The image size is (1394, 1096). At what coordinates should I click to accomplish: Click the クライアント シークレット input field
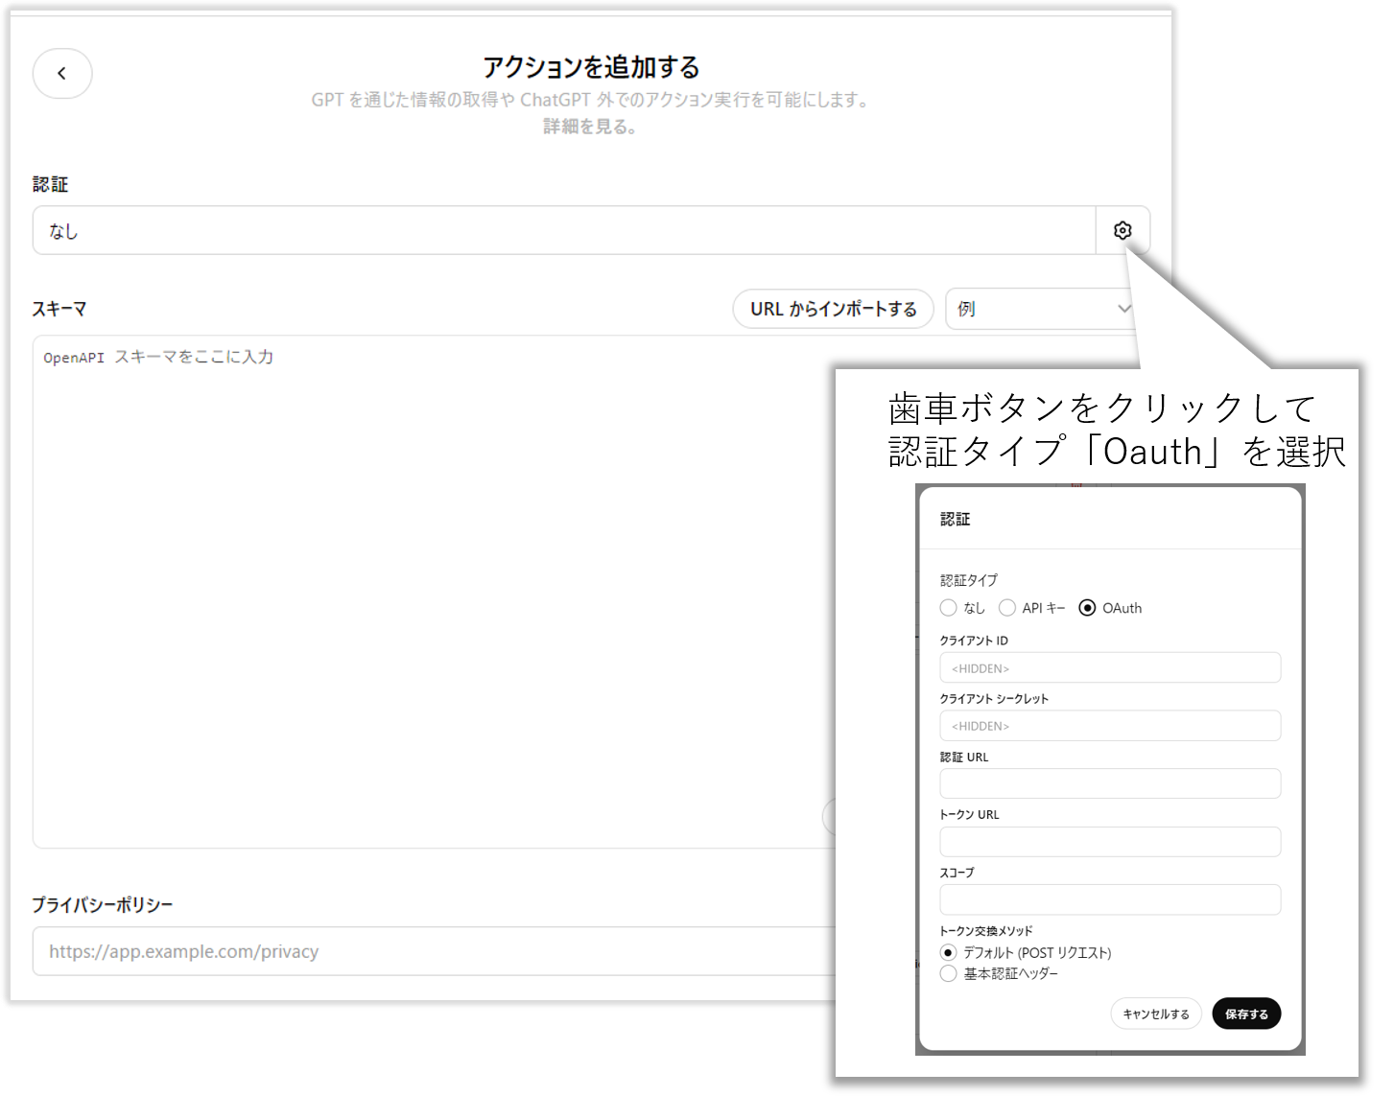[1110, 726]
